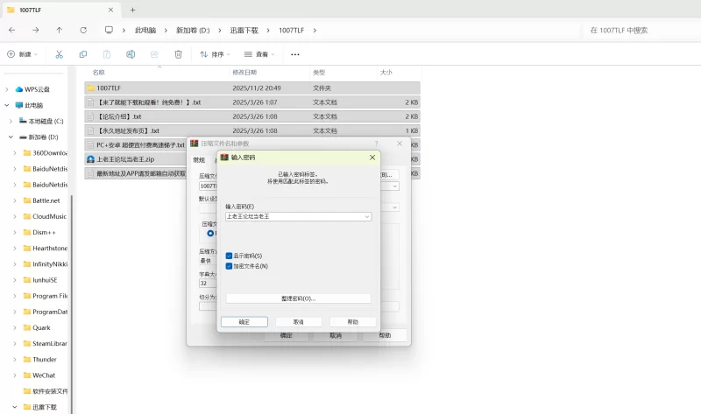Sort by the 名称 column header

click(99, 73)
